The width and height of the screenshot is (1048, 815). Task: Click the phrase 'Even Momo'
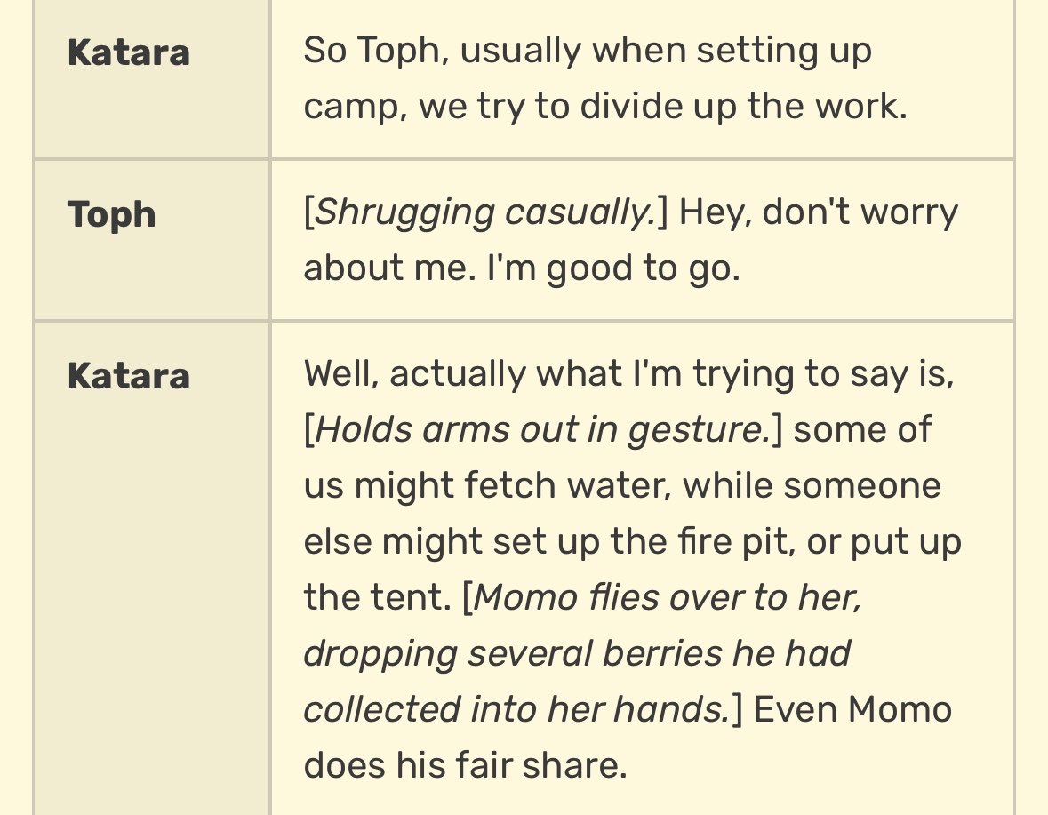tap(852, 708)
